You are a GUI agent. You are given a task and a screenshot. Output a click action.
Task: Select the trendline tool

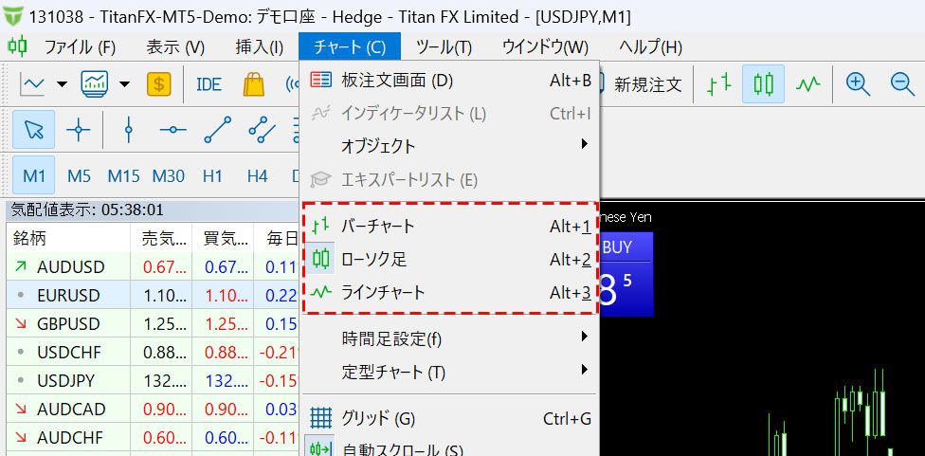tap(218, 129)
